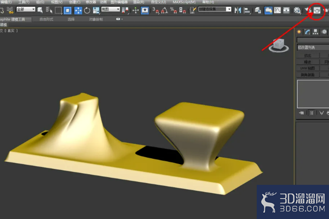Open the Modify command panel tab

307,32
